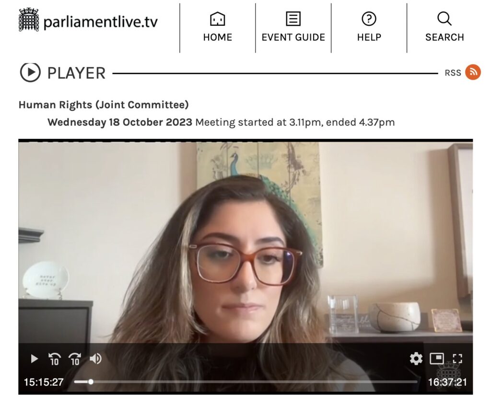Click the parliamentlive.tv site title

(101, 22)
